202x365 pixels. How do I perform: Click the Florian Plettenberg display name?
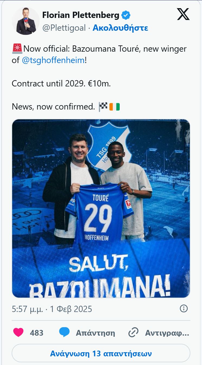pos(81,15)
